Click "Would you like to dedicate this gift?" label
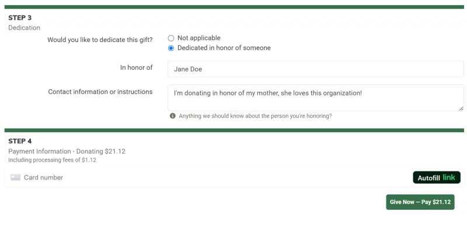 (x=100, y=40)
